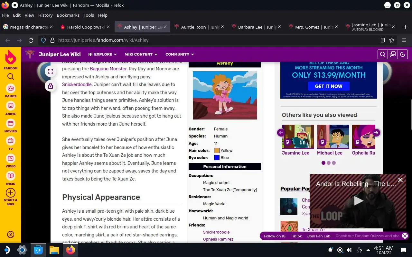Select the third carousel pagination dot
This screenshot has width=412, height=257.
(334, 163)
